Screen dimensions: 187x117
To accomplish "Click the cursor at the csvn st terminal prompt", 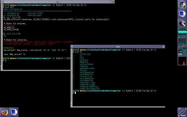I will point(75,93).
